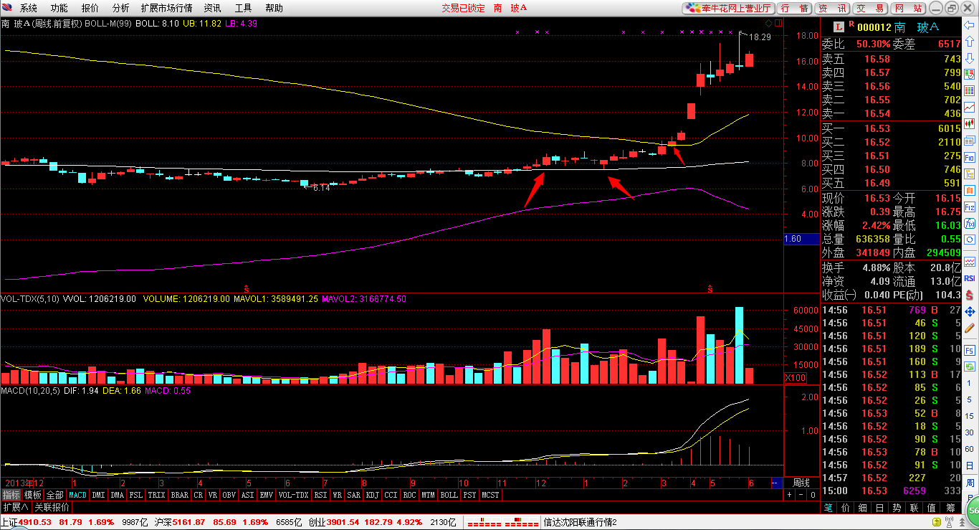Open the quote grid table icon
Image resolution: width=979 pixels, height=530 pixels.
point(970,90)
